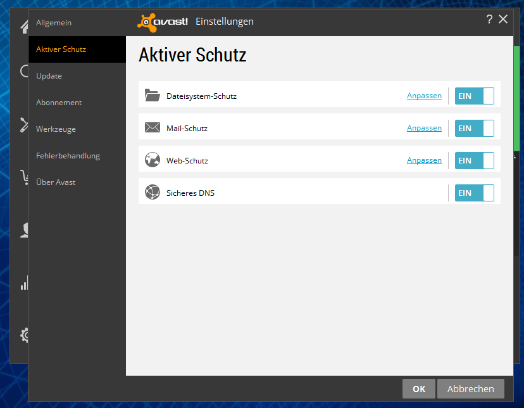524x408 pixels.
Task: Click the Web-Schutz globe icon
Action: 153,160
